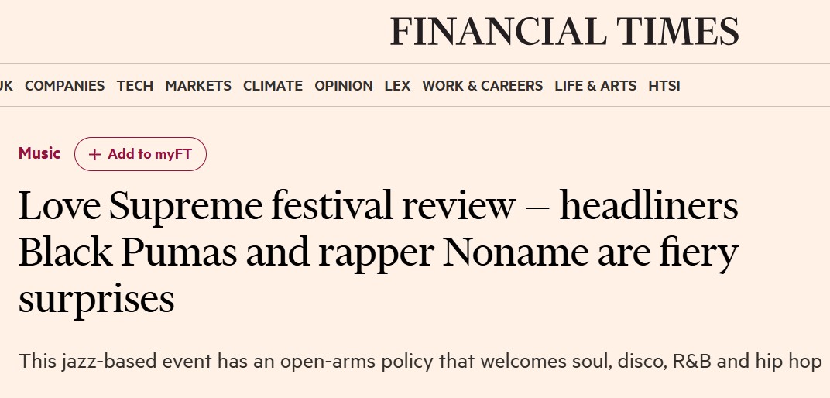Select Lex in the navigation bar

pyautogui.click(x=397, y=86)
